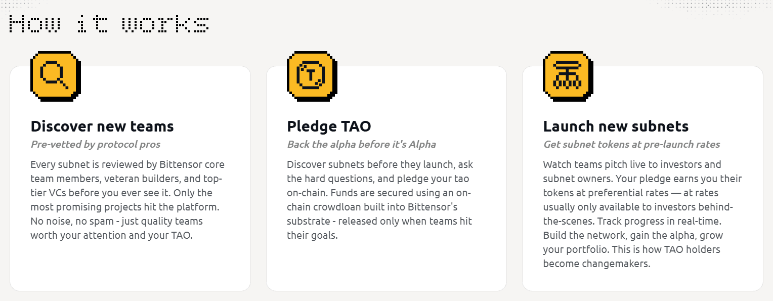The width and height of the screenshot is (773, 301).
Task: Click the "No noise, no spam" sentence
Action: coord(116,221)
